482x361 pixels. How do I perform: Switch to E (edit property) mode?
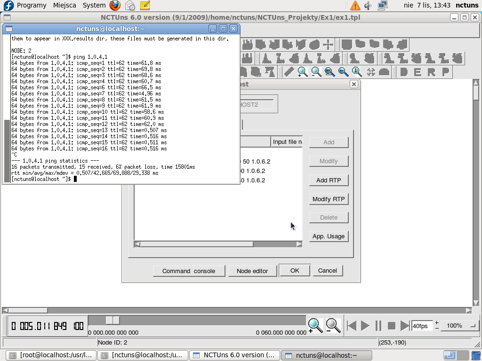418,72
